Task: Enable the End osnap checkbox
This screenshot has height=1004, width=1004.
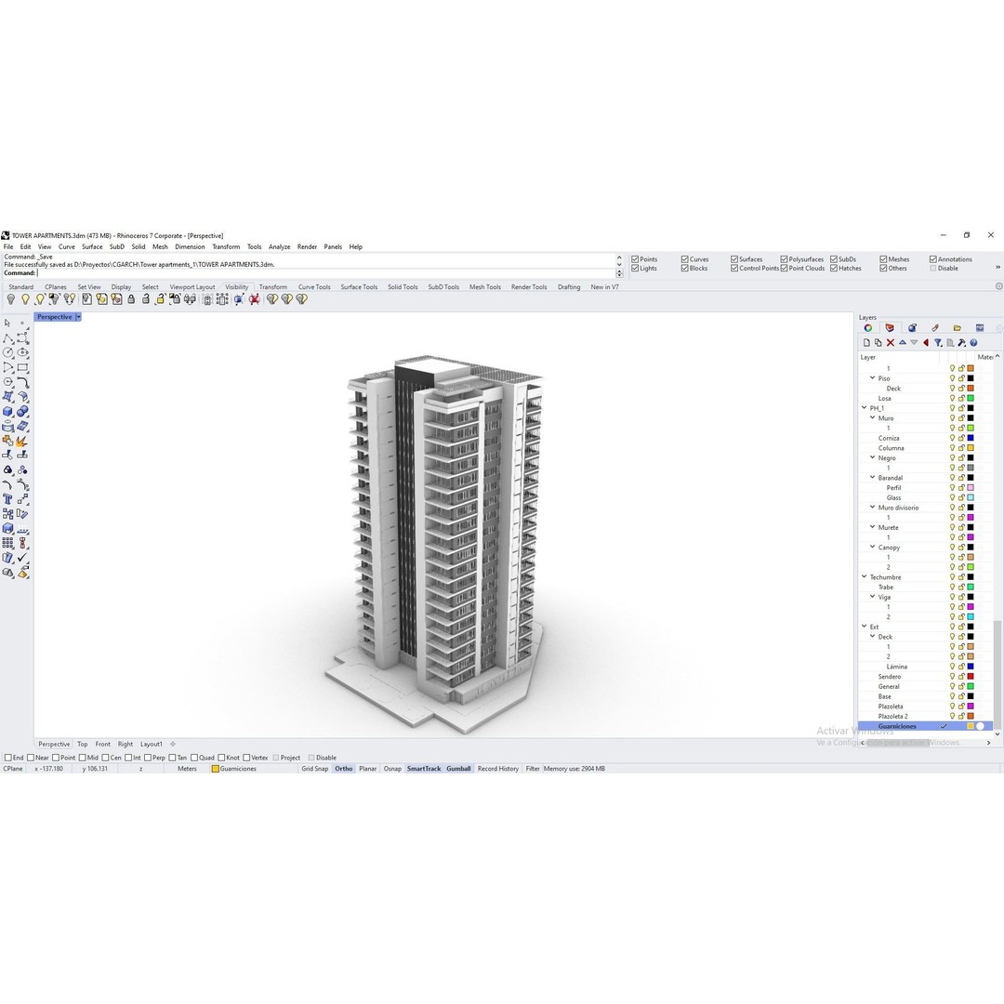Action: [8, 758]
